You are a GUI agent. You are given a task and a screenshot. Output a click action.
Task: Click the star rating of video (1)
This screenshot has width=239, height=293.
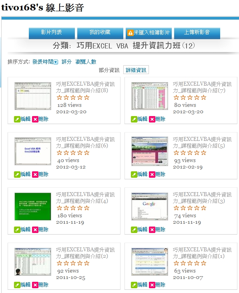190,263
